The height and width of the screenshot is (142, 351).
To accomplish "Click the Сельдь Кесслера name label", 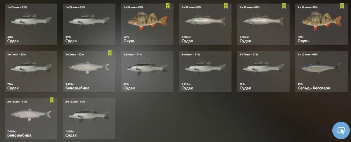I will [314, 88].
